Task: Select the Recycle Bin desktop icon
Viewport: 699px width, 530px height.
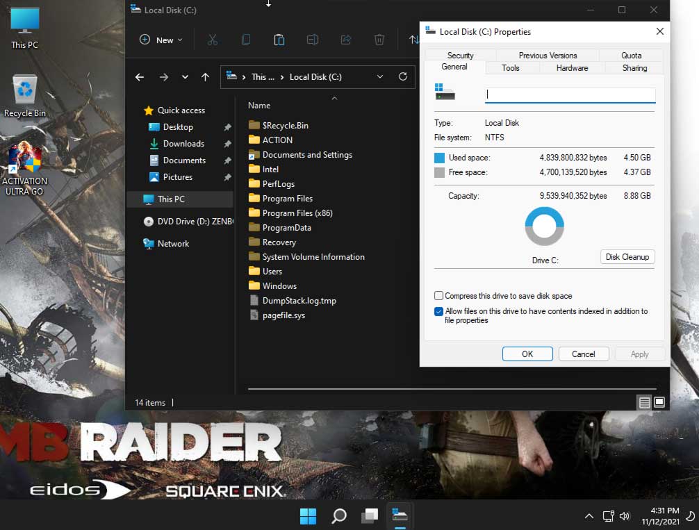Action: coord(24,97)
